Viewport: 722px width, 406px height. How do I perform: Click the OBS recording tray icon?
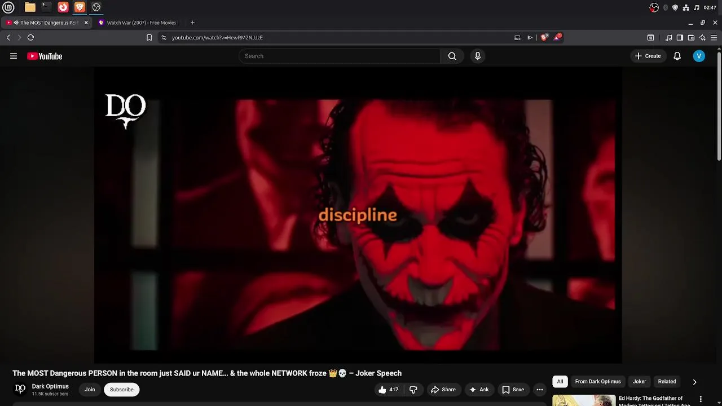point(654,7)
